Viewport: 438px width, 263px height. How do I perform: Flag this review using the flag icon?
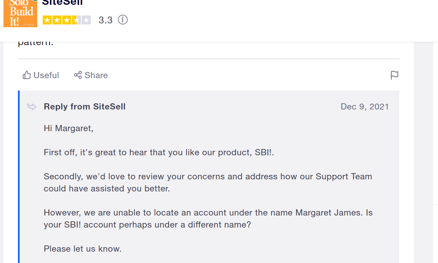coord(394,75)
